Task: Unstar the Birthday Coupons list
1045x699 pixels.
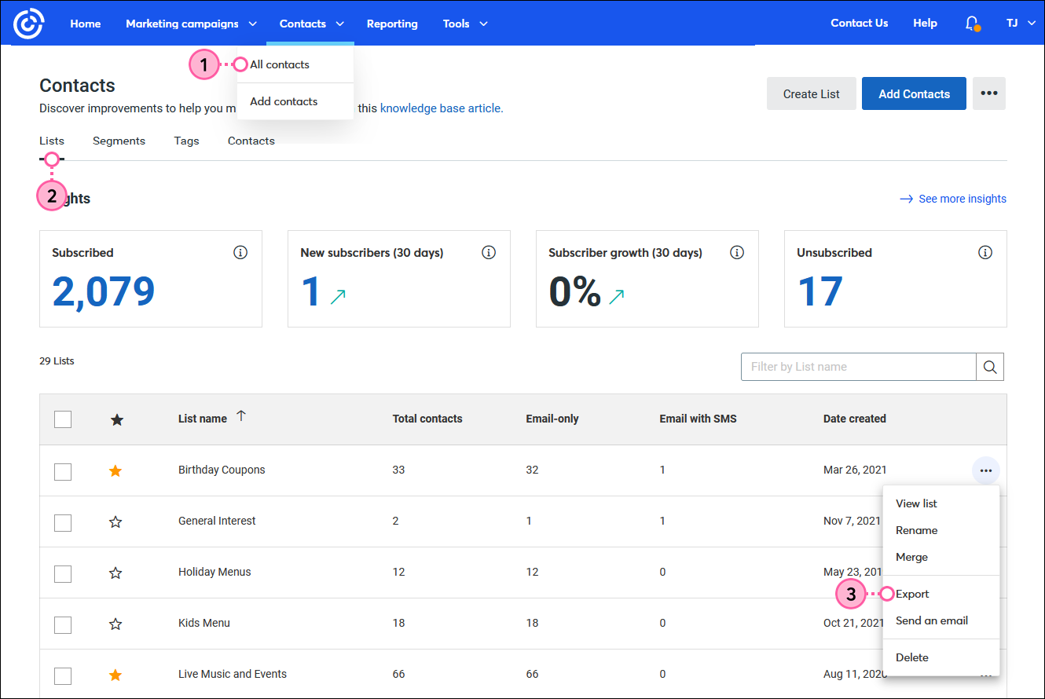Action: [115, 470]
